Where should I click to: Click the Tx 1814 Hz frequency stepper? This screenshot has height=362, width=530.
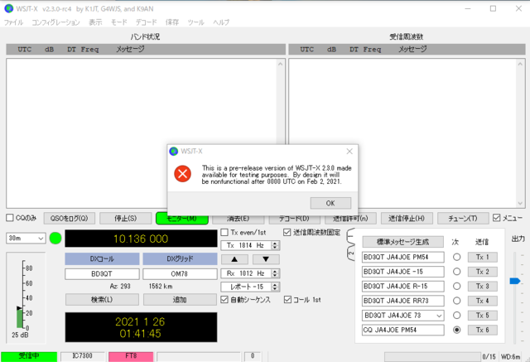(275, 245)
